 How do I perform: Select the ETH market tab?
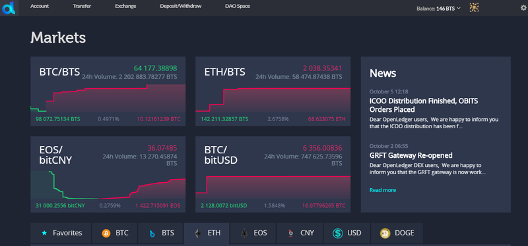tap(207, 234)
